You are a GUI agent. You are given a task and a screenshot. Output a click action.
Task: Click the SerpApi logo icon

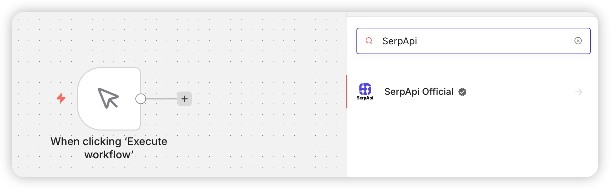(365, 89)
